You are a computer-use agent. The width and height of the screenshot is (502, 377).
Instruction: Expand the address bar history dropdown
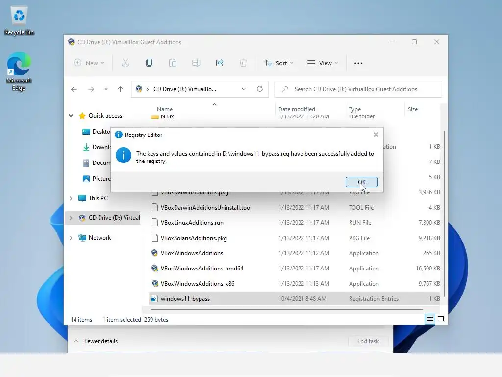coord(244,89)
